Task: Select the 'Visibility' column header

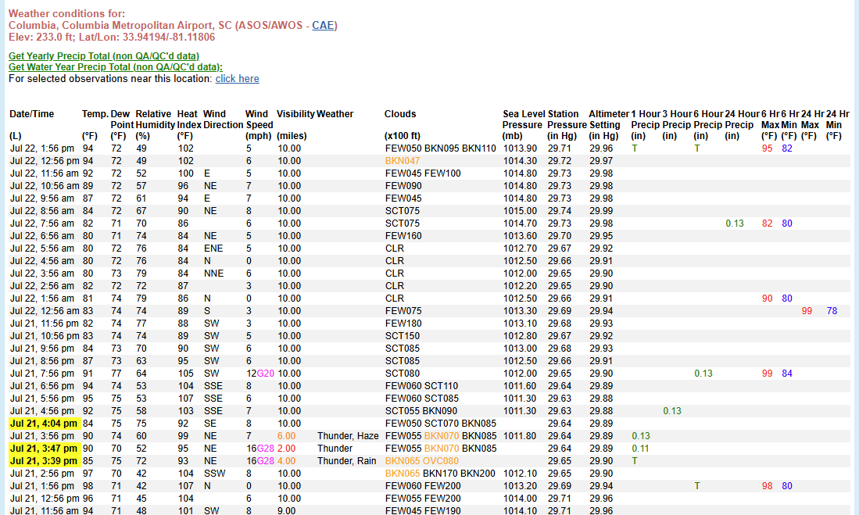Action: 295,114
